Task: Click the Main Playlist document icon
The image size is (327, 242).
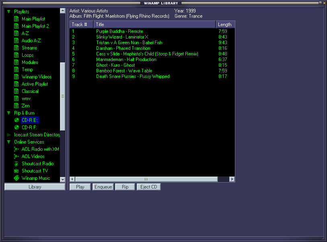Action: [x=16, y=19]
